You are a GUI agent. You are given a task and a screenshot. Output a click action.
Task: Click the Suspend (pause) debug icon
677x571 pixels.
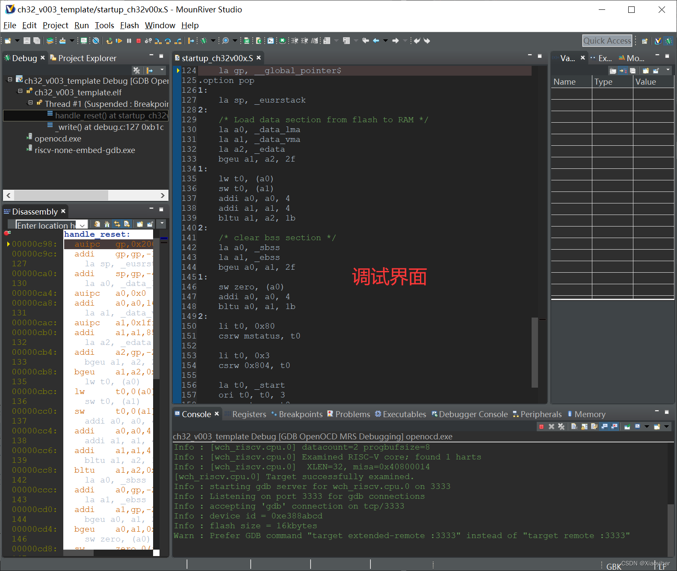[x=129, y=41]
